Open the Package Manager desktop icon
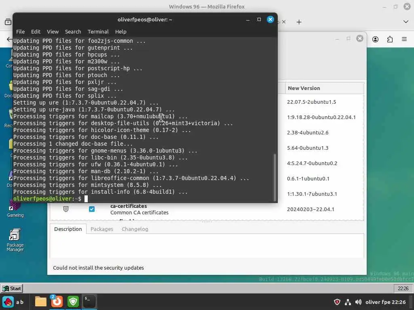 tap(15, 240)
